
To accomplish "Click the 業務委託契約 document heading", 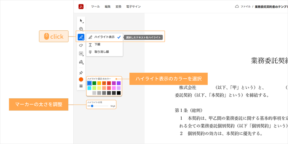I will coord(269,61).
